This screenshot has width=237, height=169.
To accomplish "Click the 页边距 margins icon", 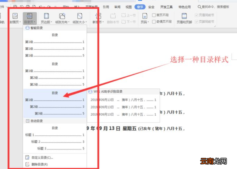I will tap(46, 16).
